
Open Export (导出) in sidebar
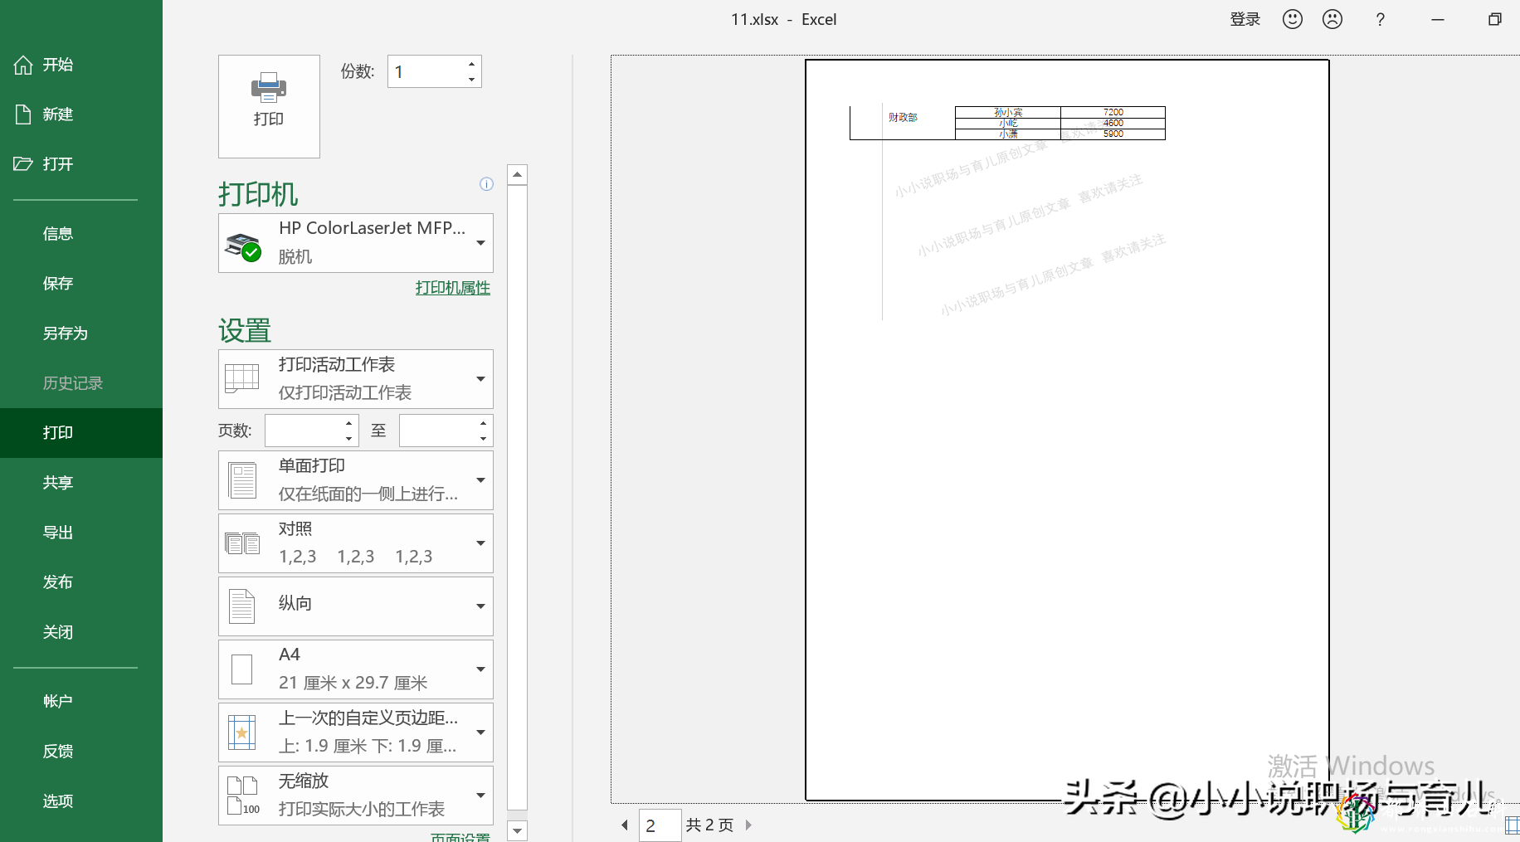[x=81, y=533]
